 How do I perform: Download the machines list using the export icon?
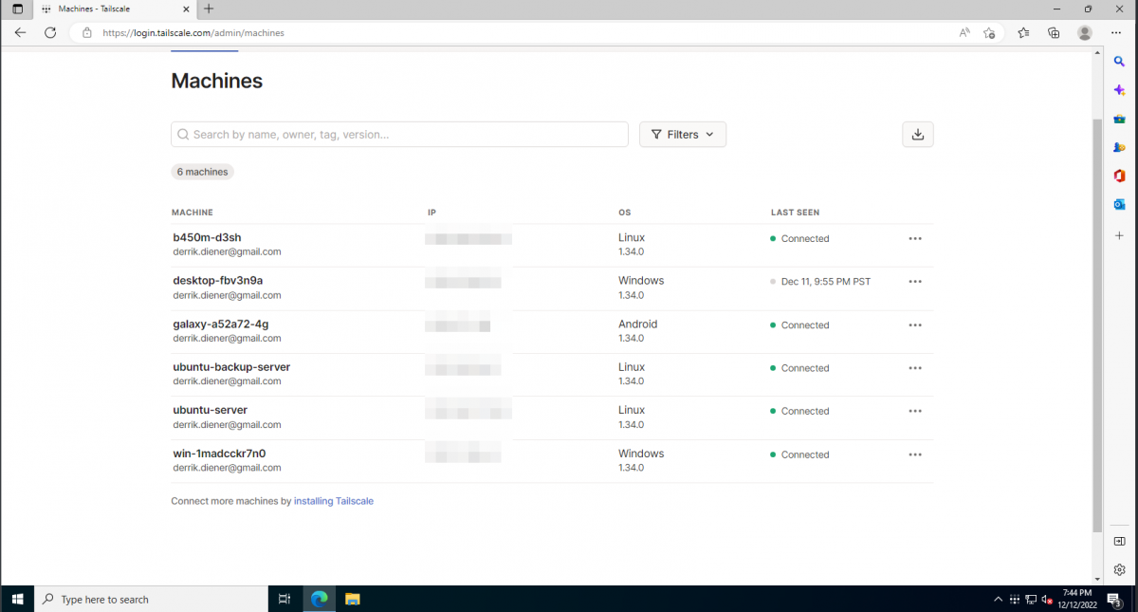pos(917,134)
